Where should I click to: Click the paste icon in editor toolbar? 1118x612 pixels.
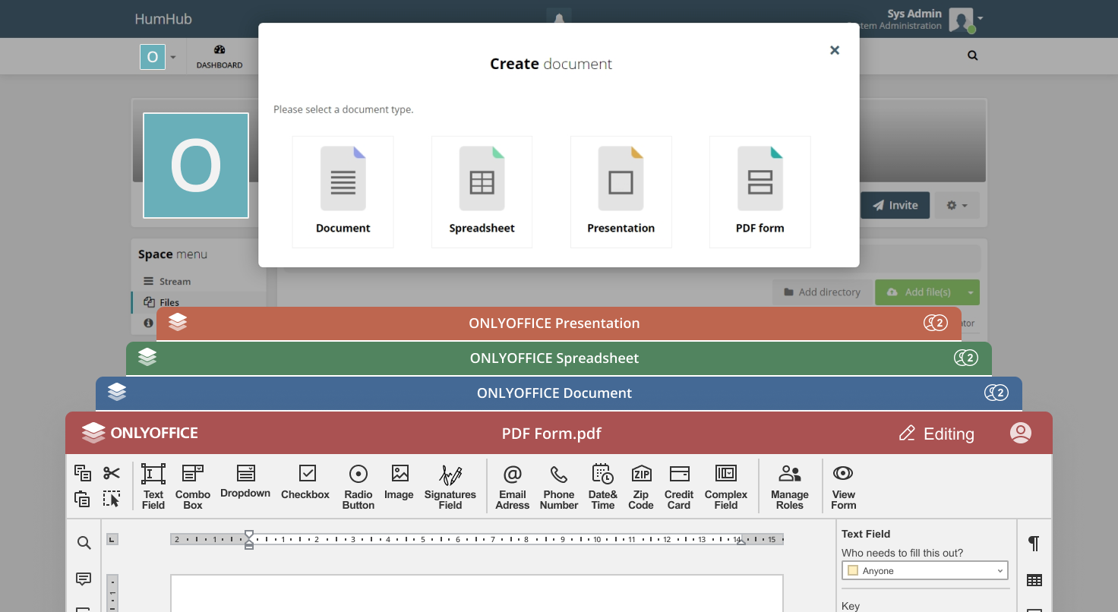coord(83,499)
